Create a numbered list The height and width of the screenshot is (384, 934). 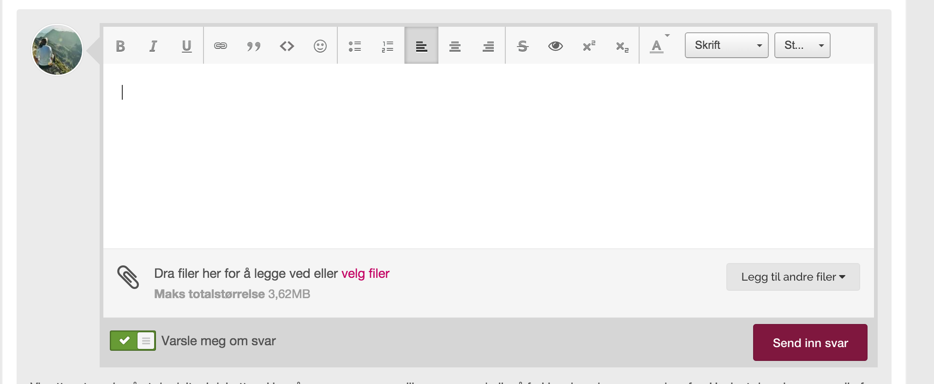tap(388, 46)
